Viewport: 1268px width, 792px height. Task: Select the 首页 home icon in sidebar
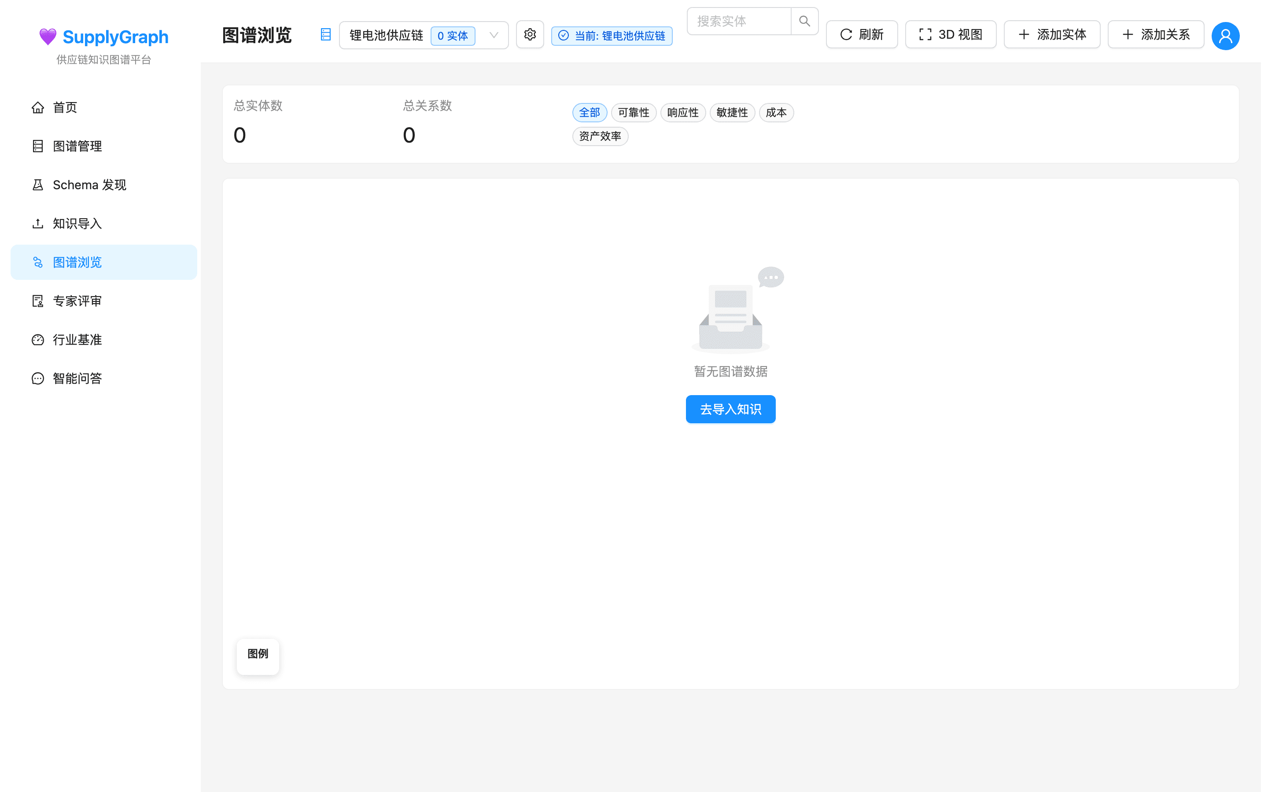click(37, 107)
